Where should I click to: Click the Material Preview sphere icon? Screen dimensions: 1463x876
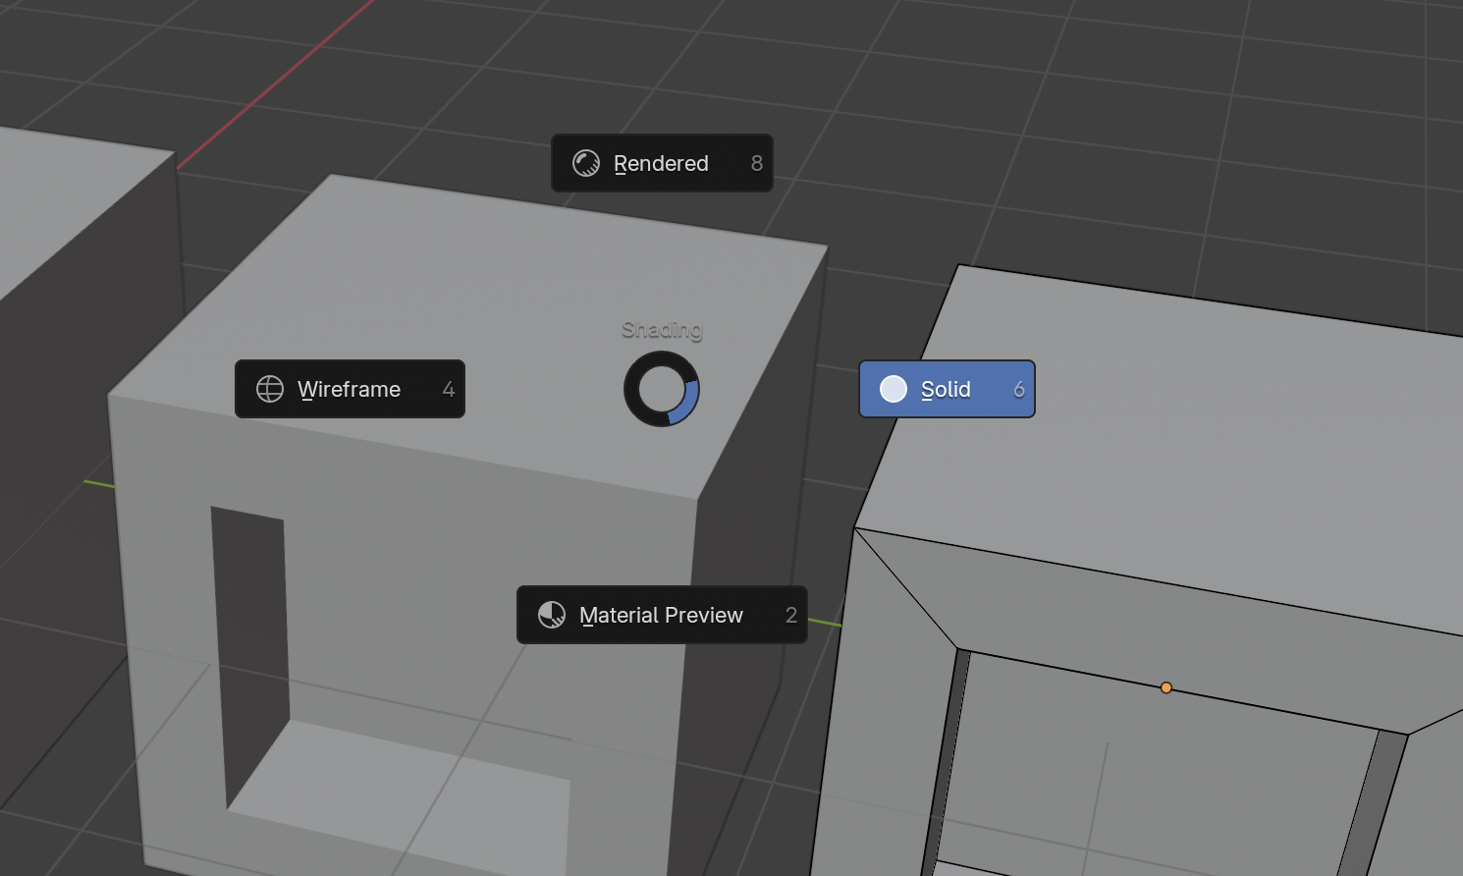click(552, 615)
